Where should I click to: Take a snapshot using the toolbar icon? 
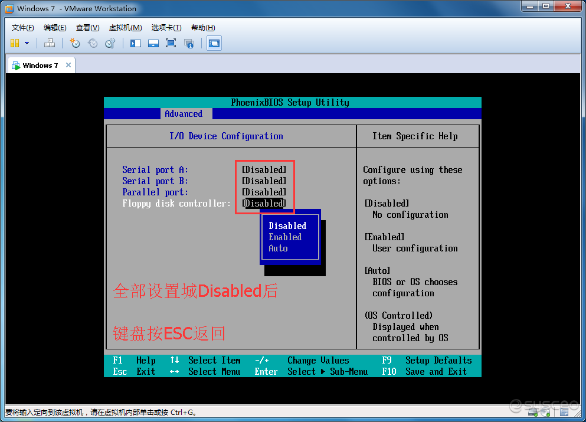click(x=75, y=43)
